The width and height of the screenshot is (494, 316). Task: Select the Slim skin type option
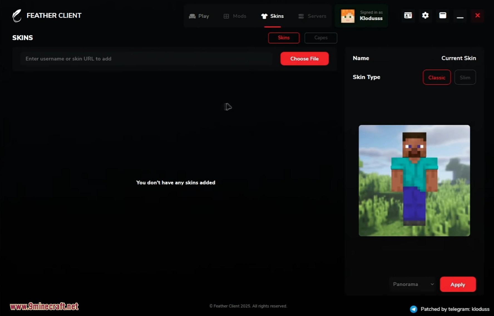click(x=465, y=77)
